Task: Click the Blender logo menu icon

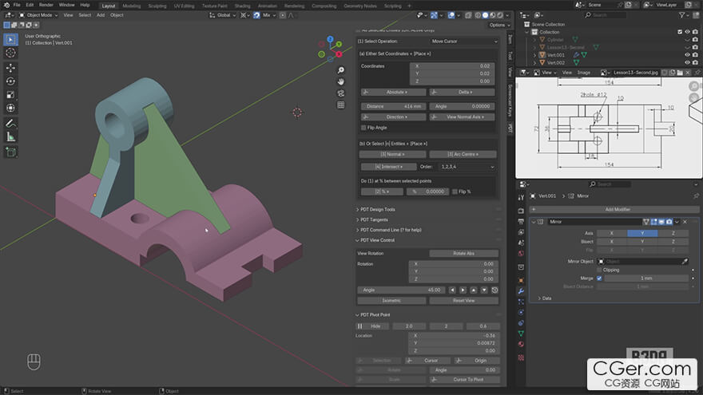Action: tap(6, 5)
